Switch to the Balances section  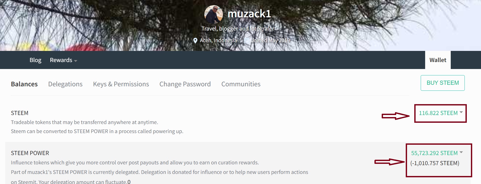[24, 84]
